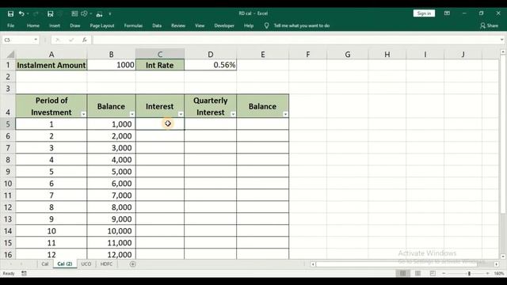Open the Interest column filter dropdown
The image size is (507, 285).
[181, 114]
